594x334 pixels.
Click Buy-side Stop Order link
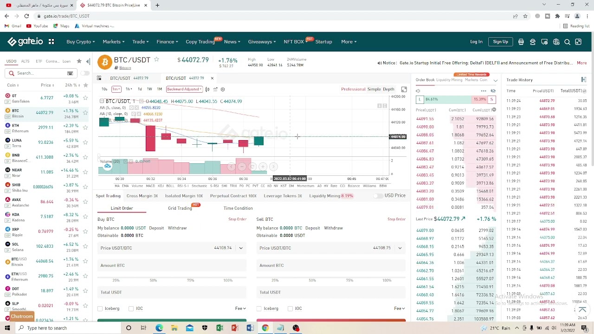click(x=237, y=219)
